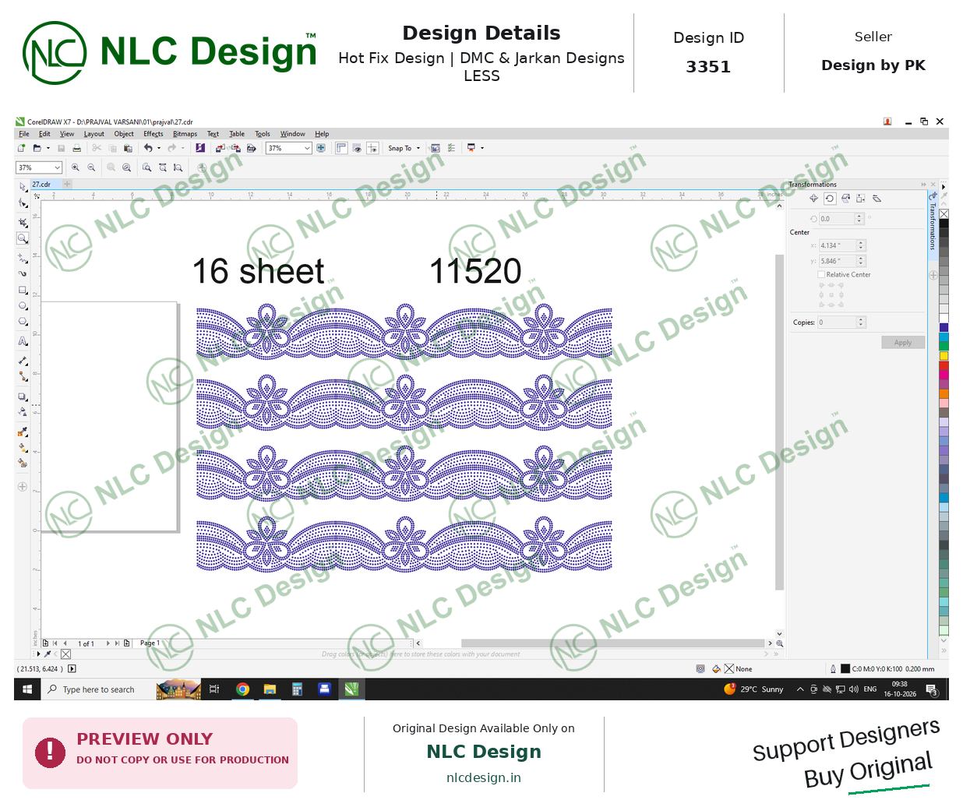Click the Type here to search box
The height and width of the screenshot is (800, 963).
coord(99,689)
